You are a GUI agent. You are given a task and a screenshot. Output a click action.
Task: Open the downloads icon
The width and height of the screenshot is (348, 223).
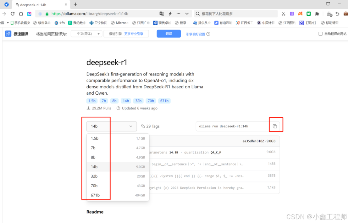pyautogui.click(x=329, y=14)
